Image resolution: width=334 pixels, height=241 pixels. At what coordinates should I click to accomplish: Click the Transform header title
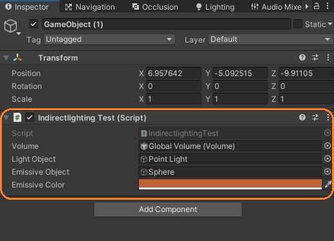point(58,58)
